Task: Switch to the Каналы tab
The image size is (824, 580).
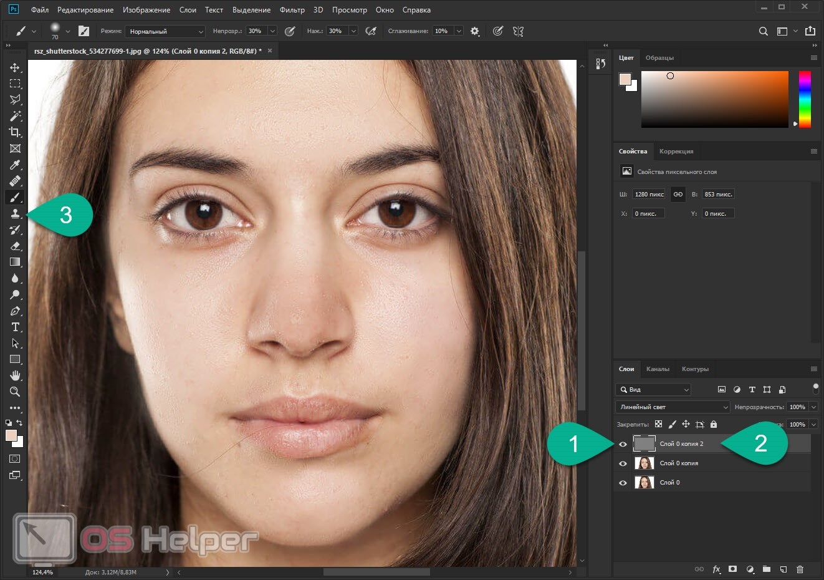Action: pyautogui.click(x=658, y=369)
